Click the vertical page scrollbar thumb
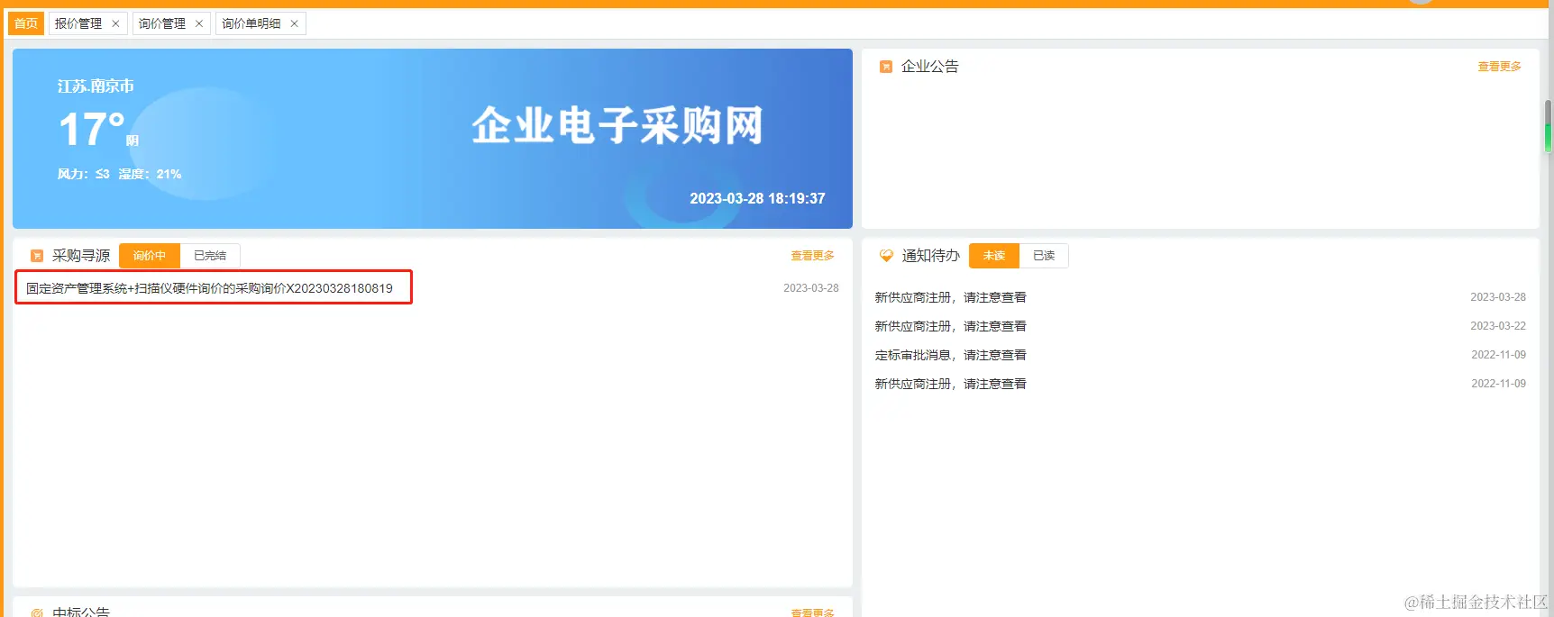This screenshot has width=1554, height=617. 1549,126
